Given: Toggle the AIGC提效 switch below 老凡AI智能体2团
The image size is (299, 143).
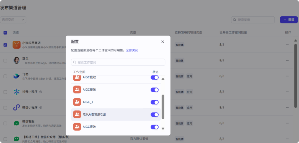Looking at the screenshot, I should point(155,127).
